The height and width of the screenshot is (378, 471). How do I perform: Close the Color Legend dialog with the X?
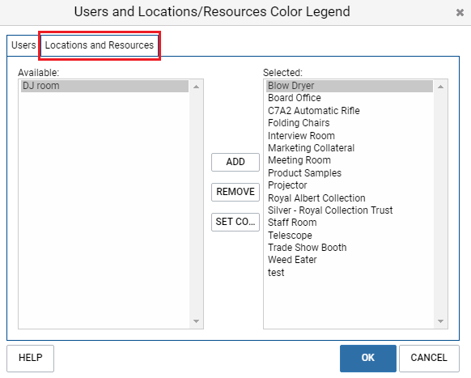[460, 13]
